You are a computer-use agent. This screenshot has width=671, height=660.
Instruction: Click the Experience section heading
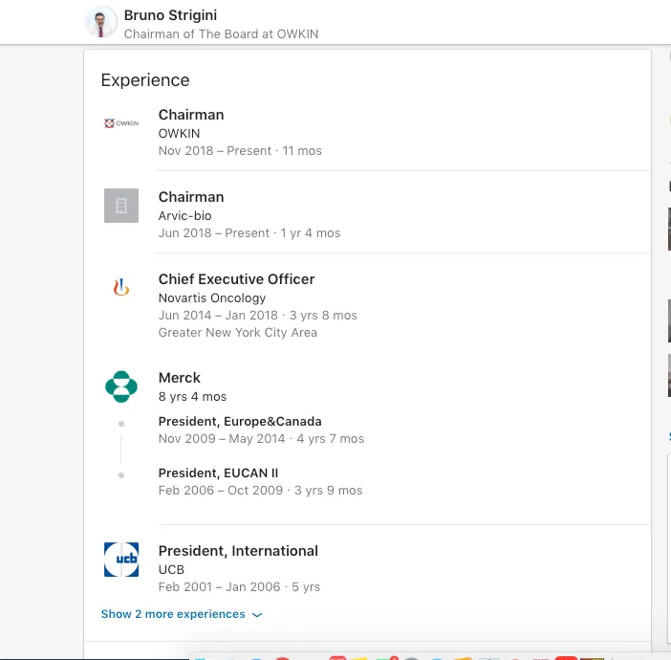pos(145,80)
